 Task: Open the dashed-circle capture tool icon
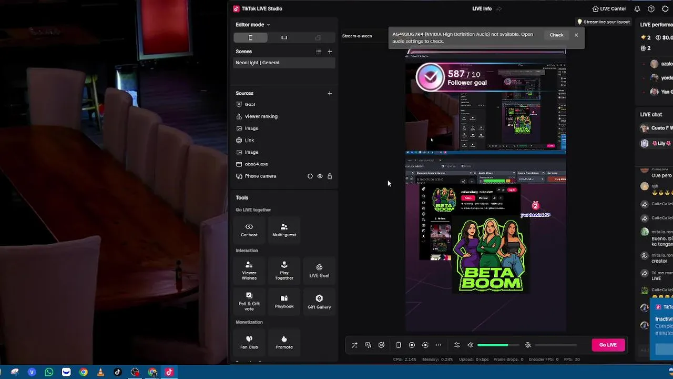tap(425, 345)
